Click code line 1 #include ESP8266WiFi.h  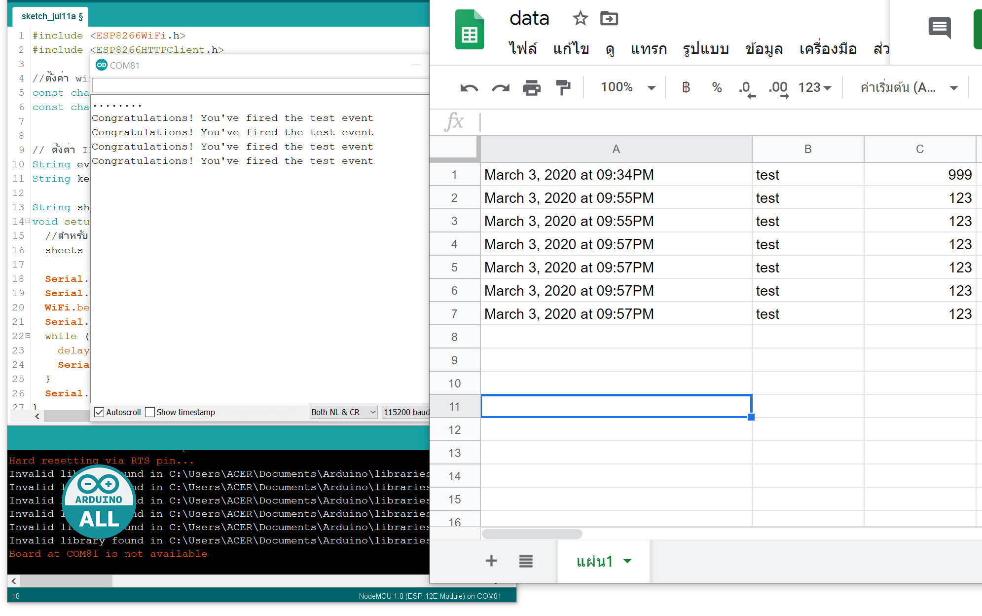[x=109, y=36]
